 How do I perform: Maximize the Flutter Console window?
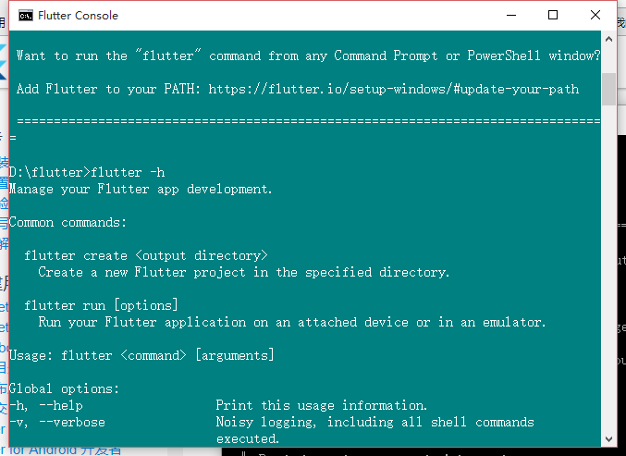point(553,15)
